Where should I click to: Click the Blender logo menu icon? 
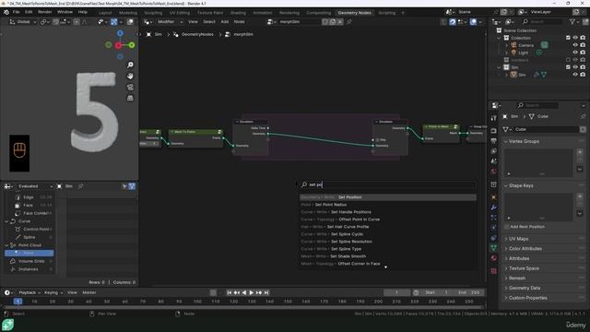(x=6, y=12)
